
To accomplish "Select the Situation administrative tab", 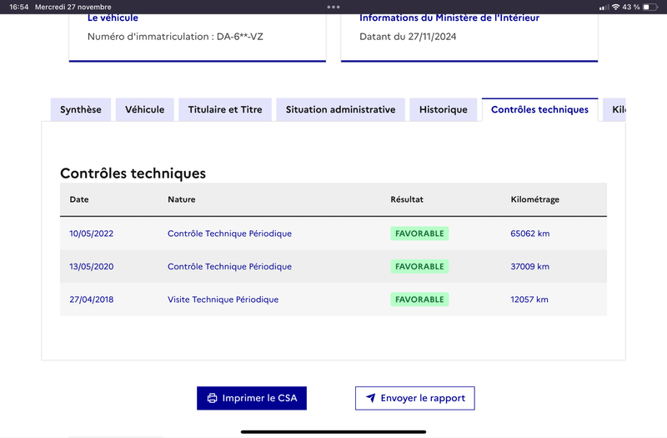I will point(340,110).
